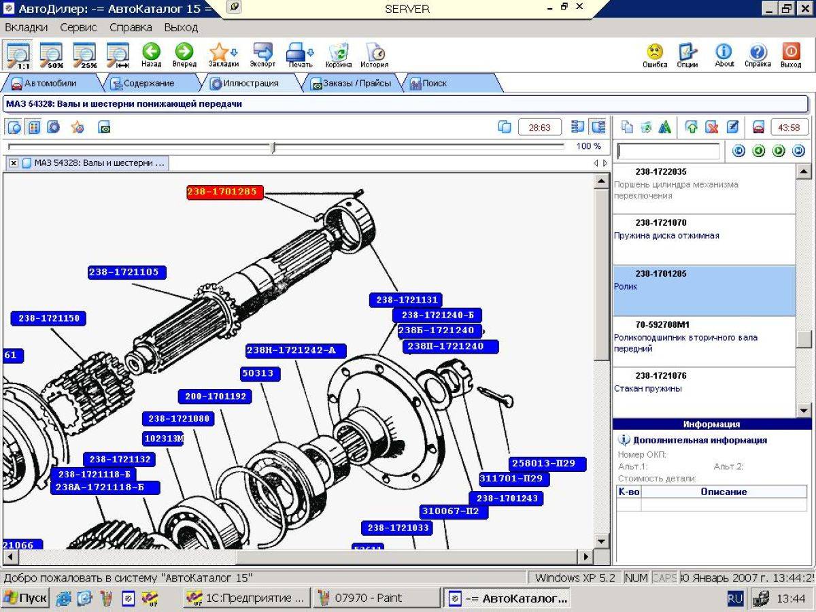Viewport: 816px width, 612px height.
Task: Switch to 1С:Предприятие taskbar window
Action: click(247, 598)
